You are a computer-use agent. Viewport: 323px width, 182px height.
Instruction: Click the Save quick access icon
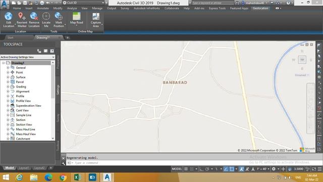coord(25,3)
